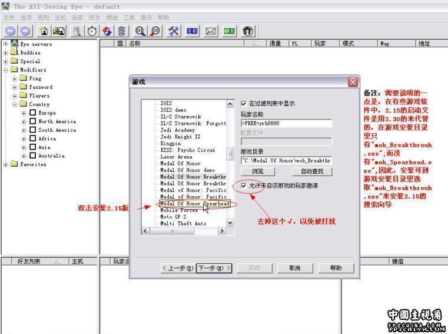Expand the Europe tree node
This screenshot has height=334, width=448.
[24, 113]
